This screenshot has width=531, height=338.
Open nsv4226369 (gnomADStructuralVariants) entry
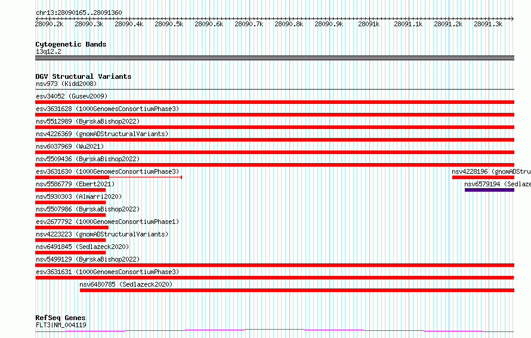click(x=102, y=134)
